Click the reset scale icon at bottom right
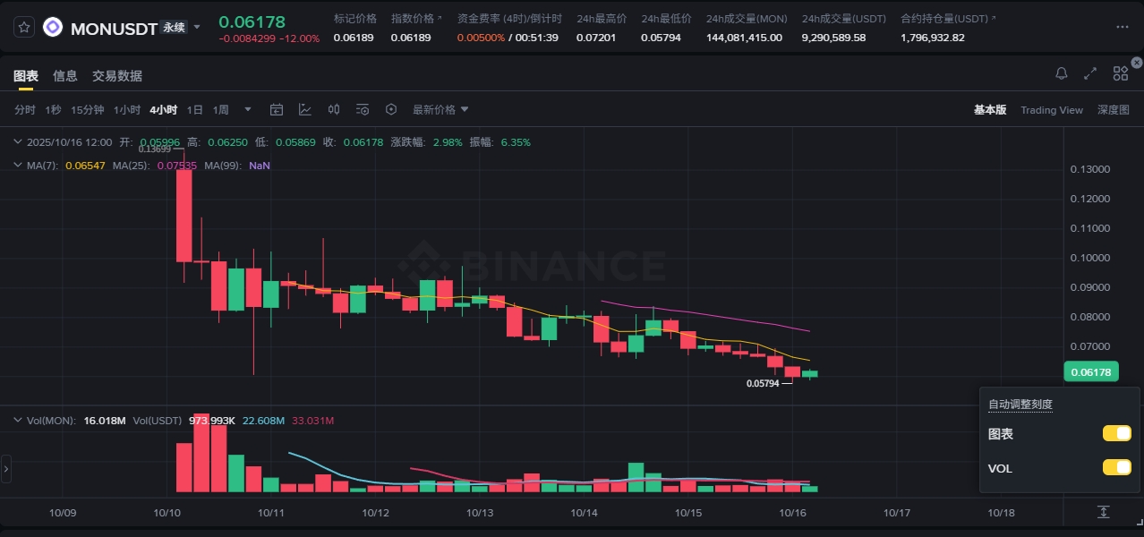 click(1103, 512)
